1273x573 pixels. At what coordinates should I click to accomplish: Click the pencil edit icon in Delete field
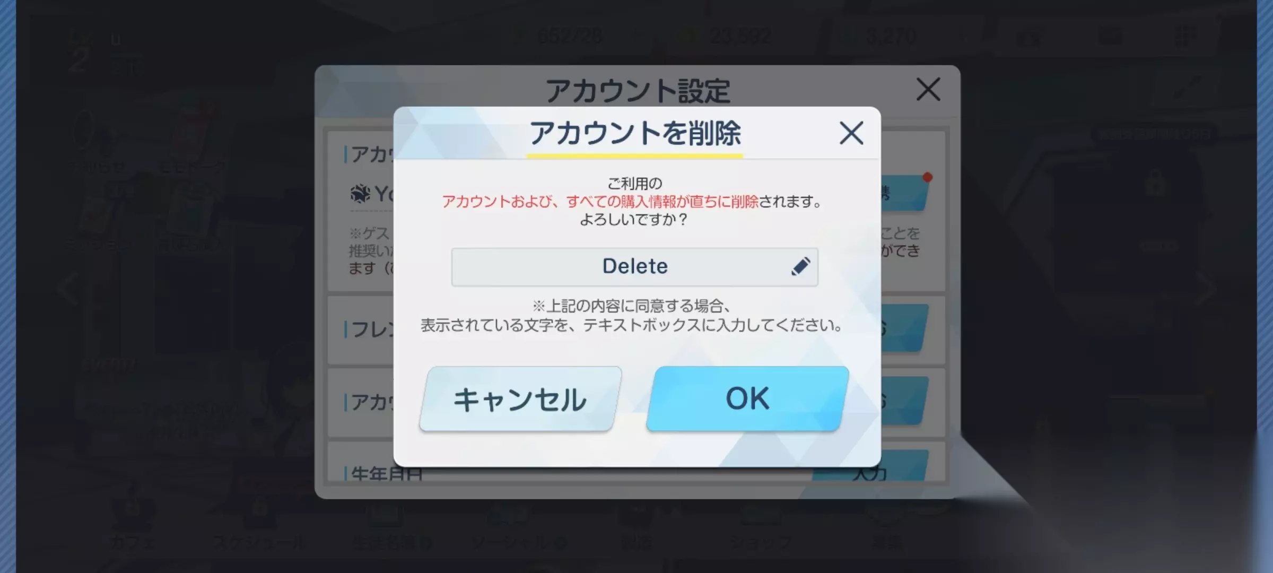(800, 266)
